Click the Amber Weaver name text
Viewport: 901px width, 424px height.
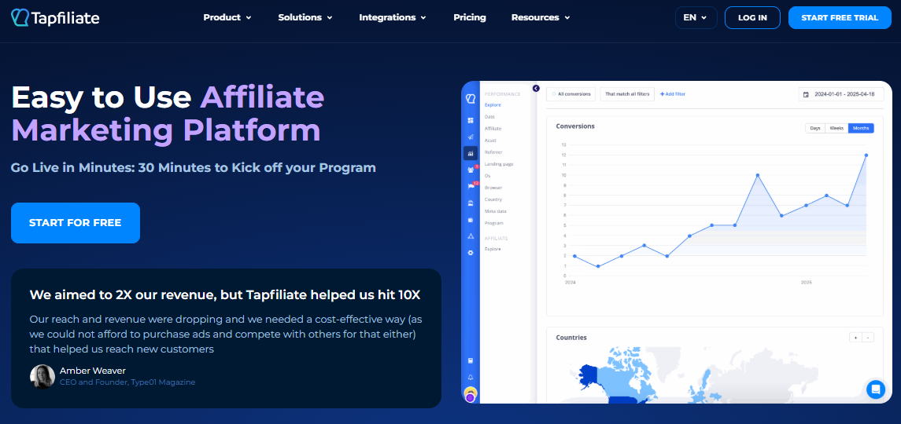[93, 371]
